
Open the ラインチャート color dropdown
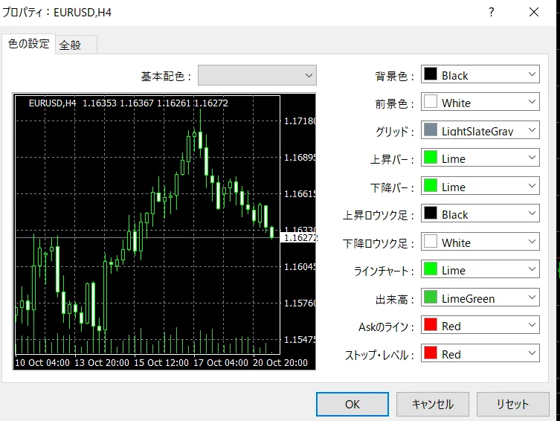point(480,269)
